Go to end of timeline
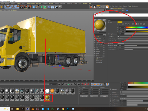 pos(79,84)
